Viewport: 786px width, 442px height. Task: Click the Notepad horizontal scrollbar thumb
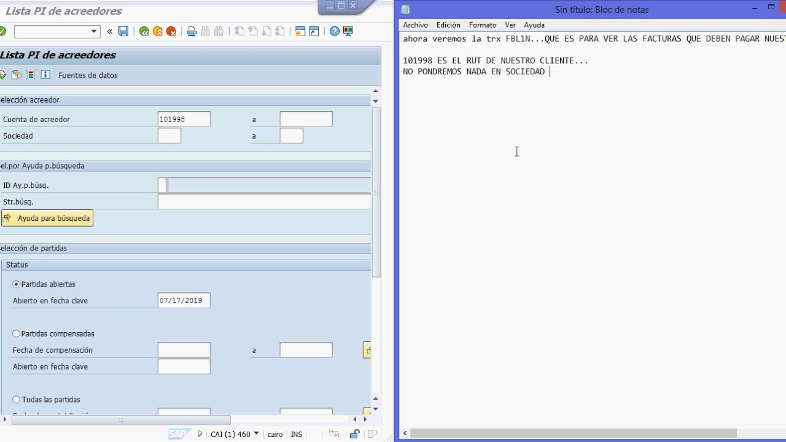pos(574,433)
